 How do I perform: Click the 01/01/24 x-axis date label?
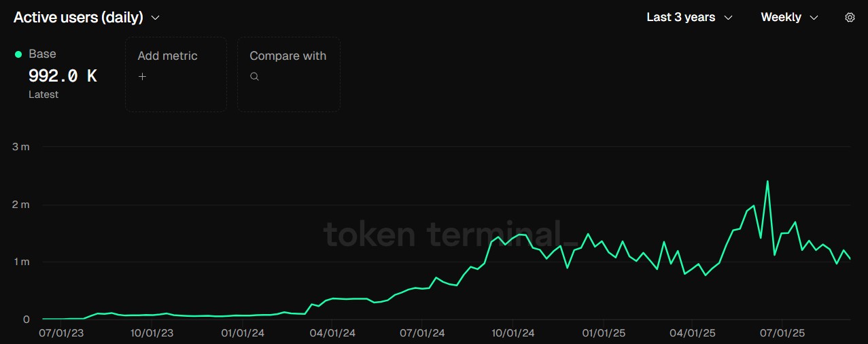(243, 333)
